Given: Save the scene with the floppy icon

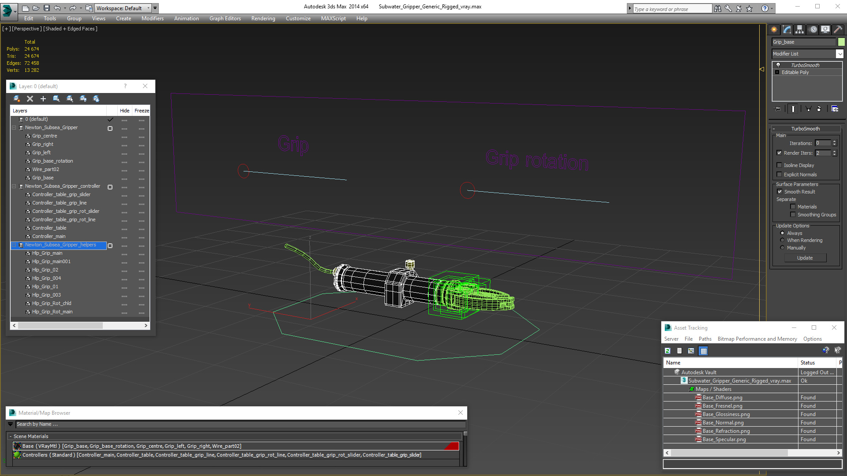Looking at the screenshot, I should click(x=46, y=8).
